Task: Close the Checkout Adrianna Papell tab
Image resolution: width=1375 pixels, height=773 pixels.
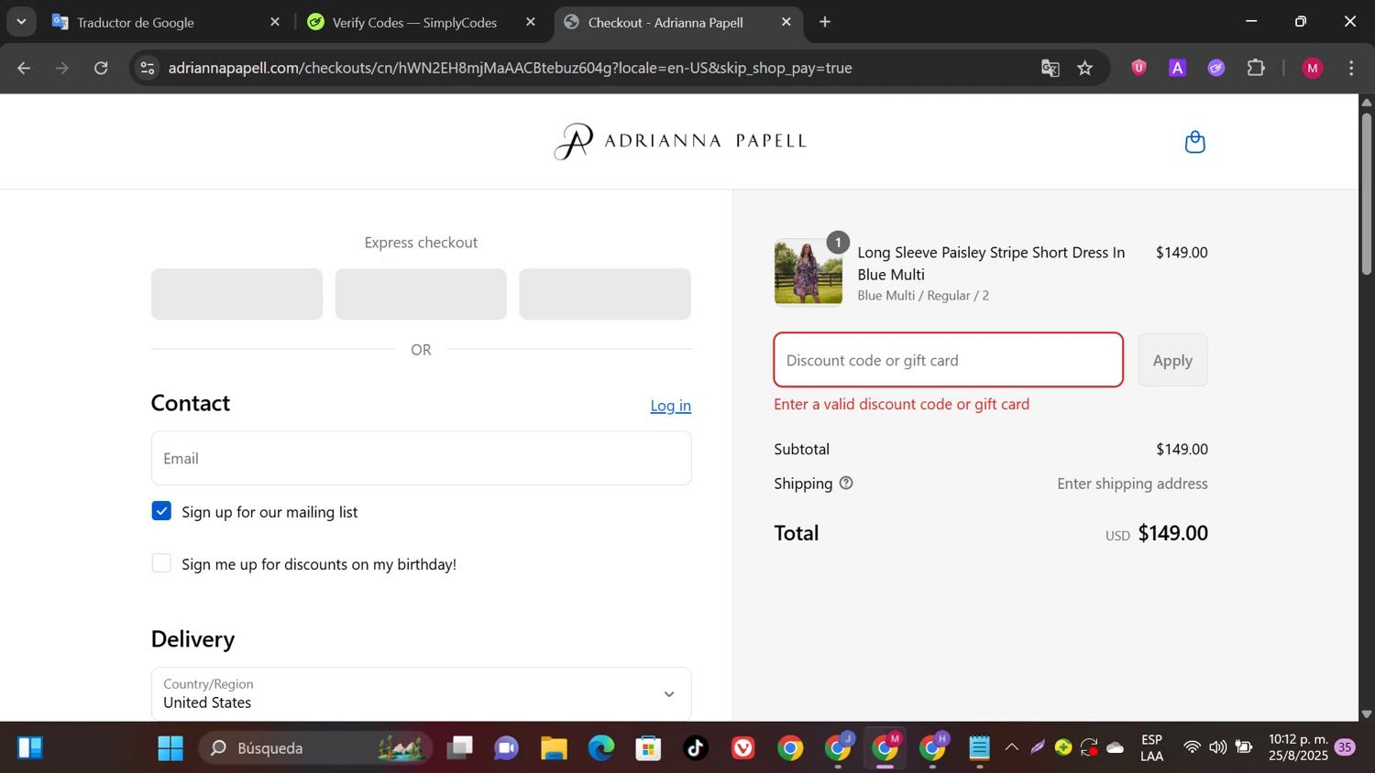Action: click(786, 22)
